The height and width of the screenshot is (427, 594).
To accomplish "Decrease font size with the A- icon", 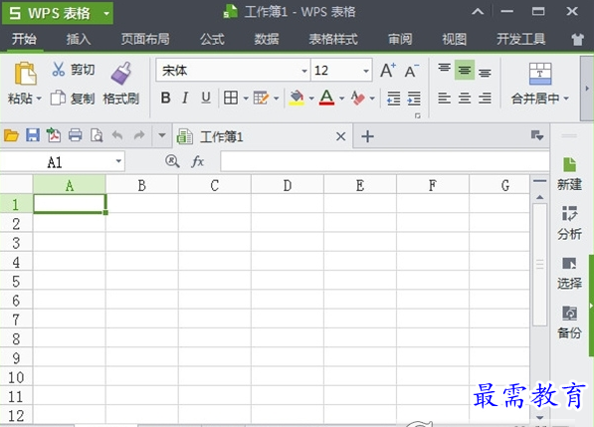I will (x=412, y=71).
